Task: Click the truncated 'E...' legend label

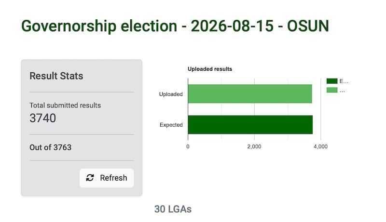Action: (344, 81)
